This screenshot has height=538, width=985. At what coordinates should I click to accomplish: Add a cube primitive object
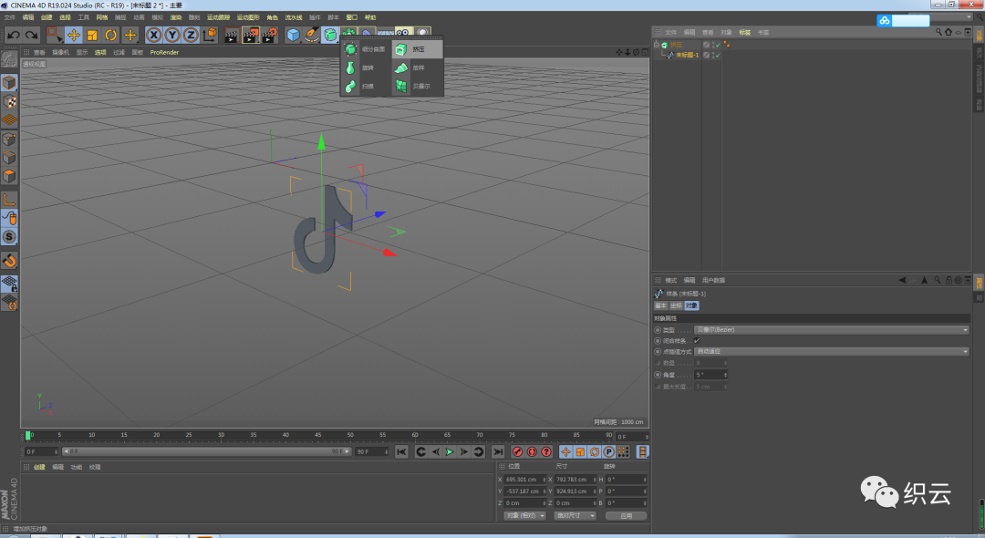[293, 36]
